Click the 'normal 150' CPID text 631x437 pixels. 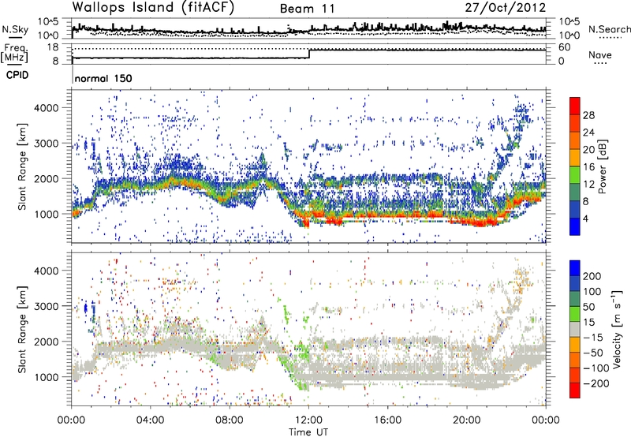tap(103, 78)
